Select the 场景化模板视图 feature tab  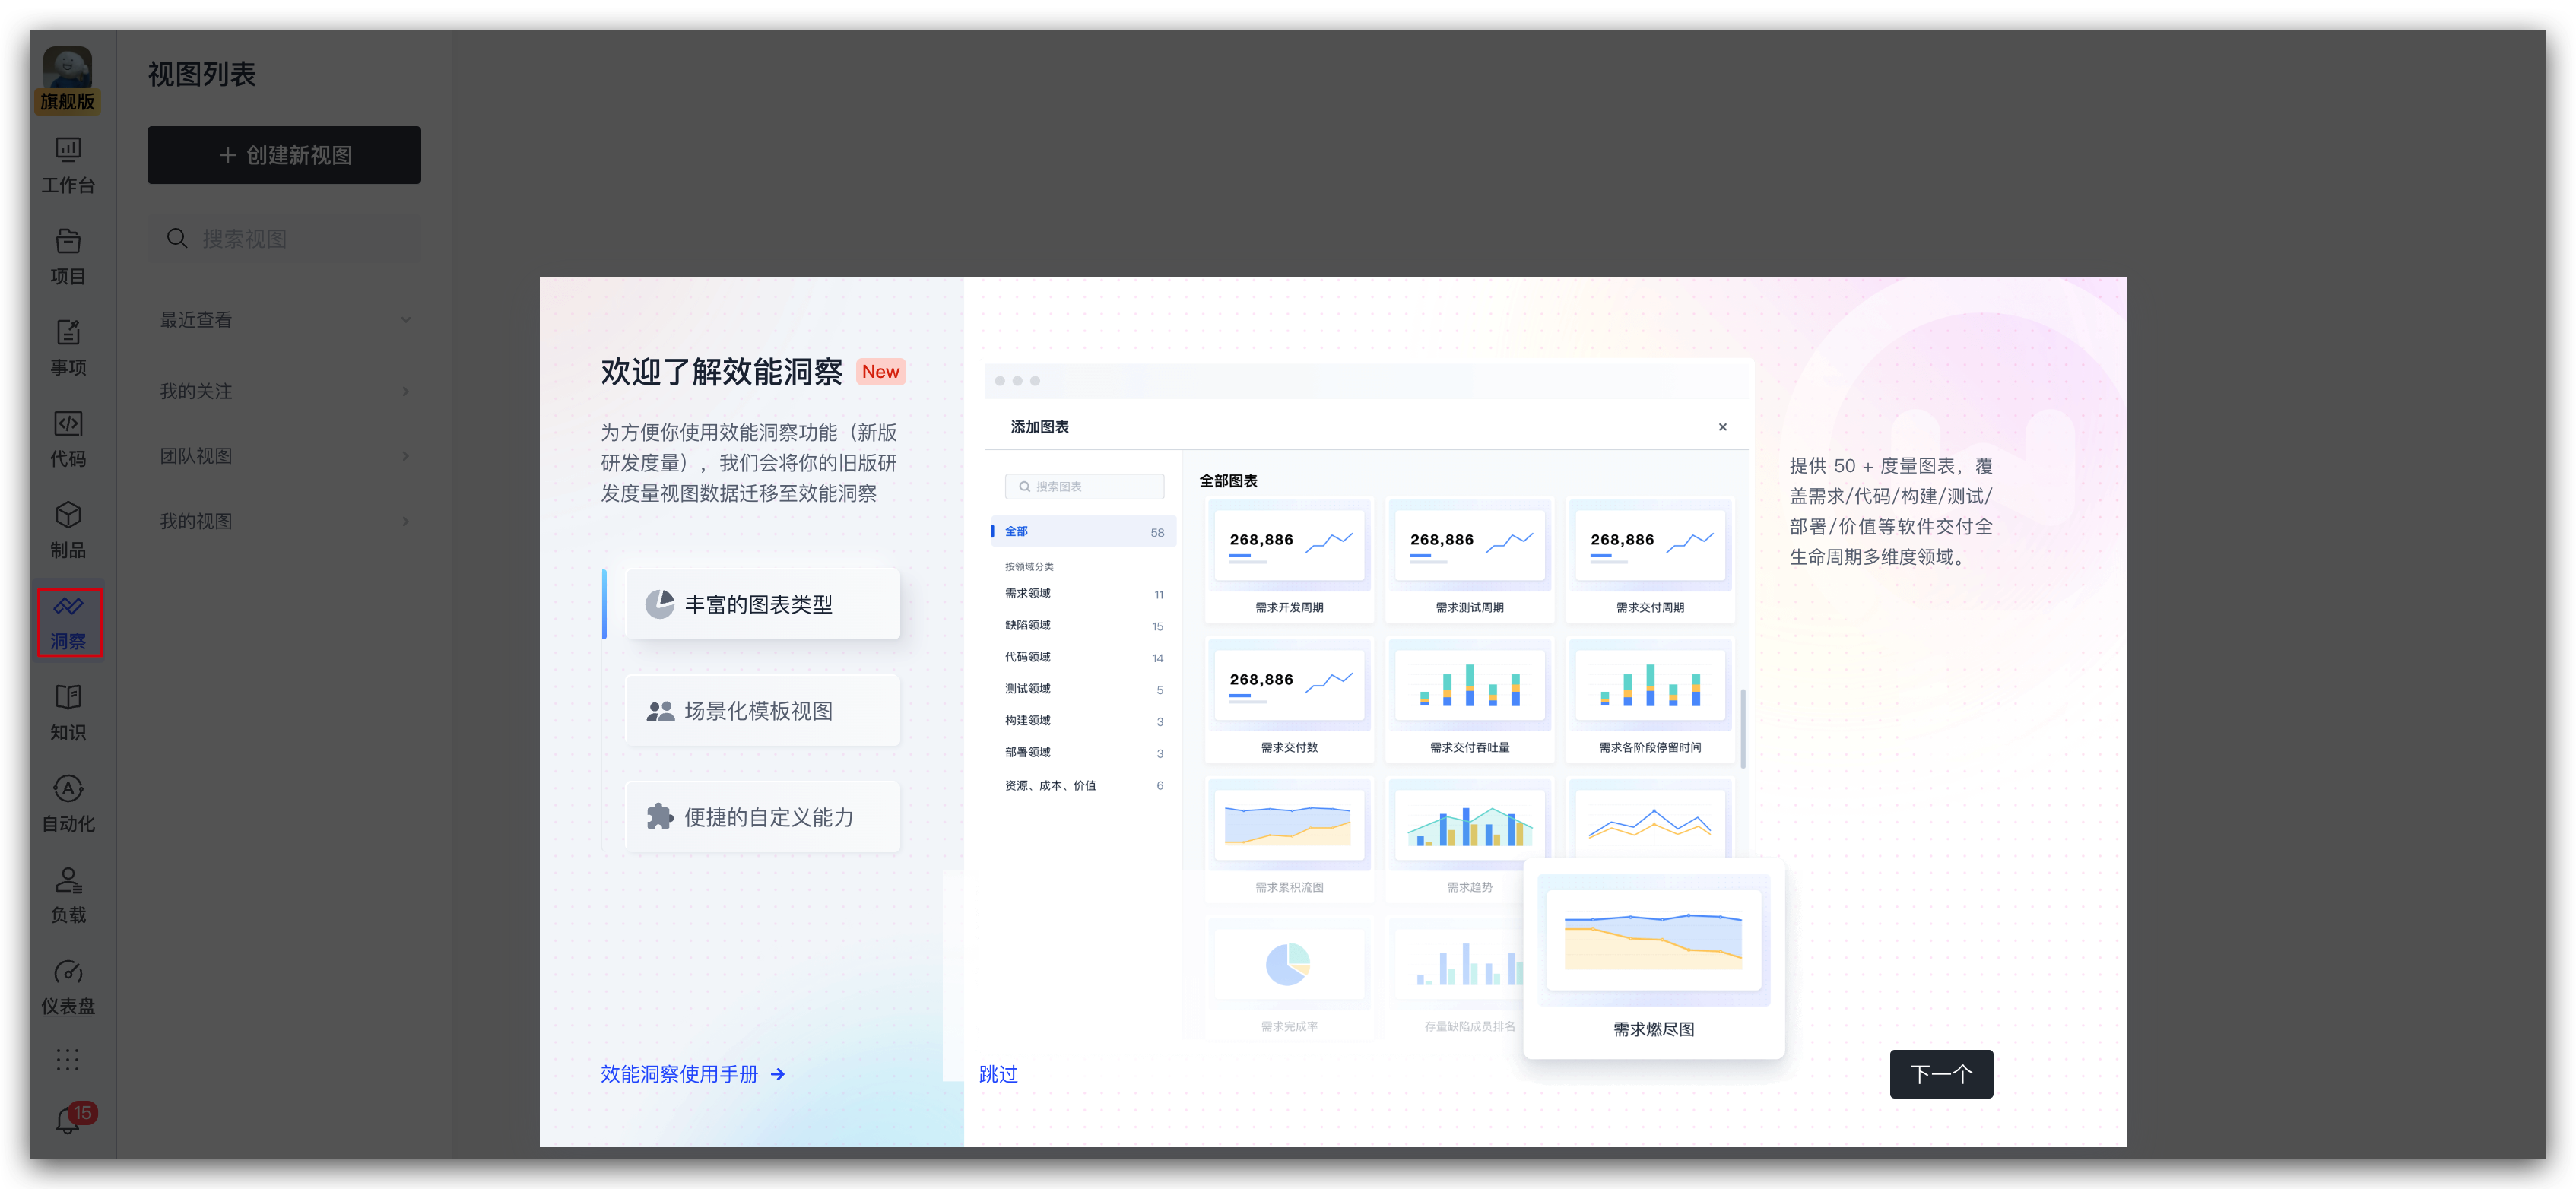[763, 711]
